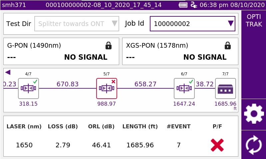Expand the Job Id combo box
This screenshot has height=159, width=266.
230,24
